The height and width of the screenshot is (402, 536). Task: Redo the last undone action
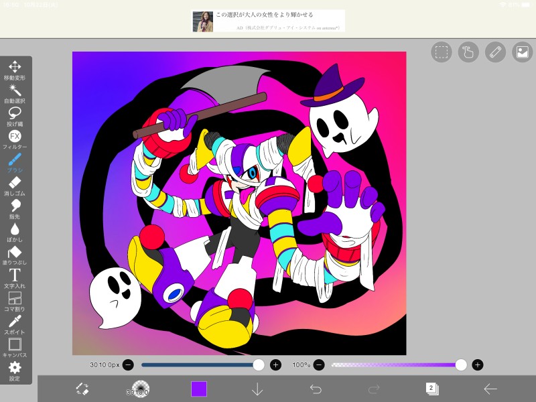[374, 389]
